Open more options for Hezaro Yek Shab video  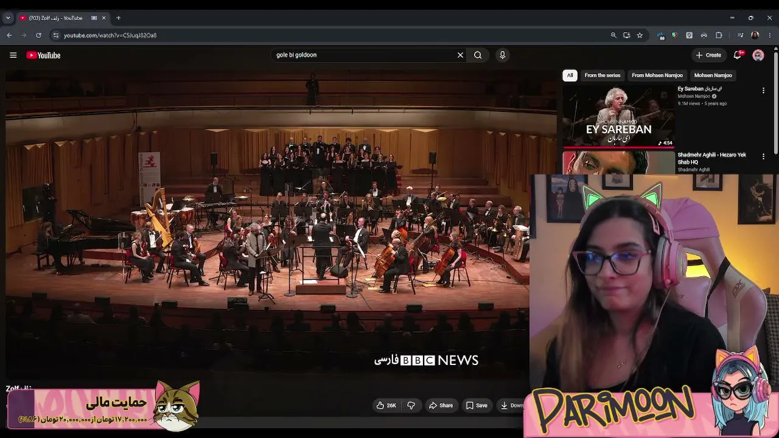coord(763,156)
